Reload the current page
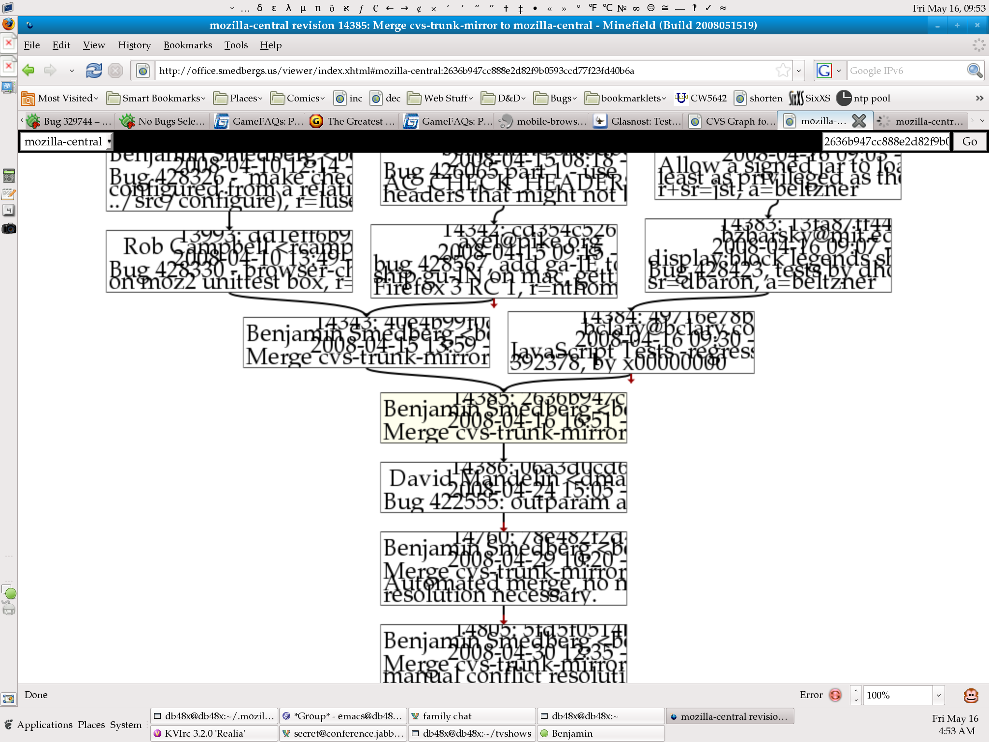 tap(94, 71)
